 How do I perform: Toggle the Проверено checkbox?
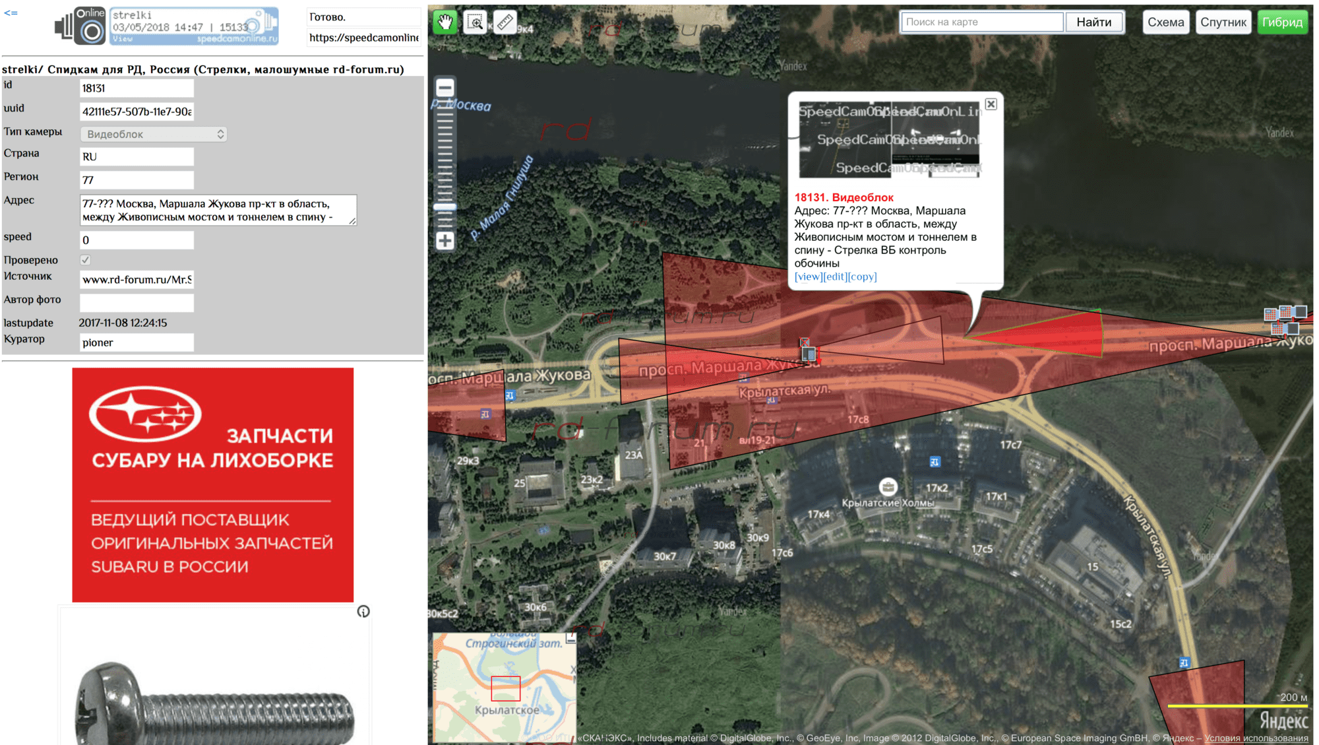[86, 260]
